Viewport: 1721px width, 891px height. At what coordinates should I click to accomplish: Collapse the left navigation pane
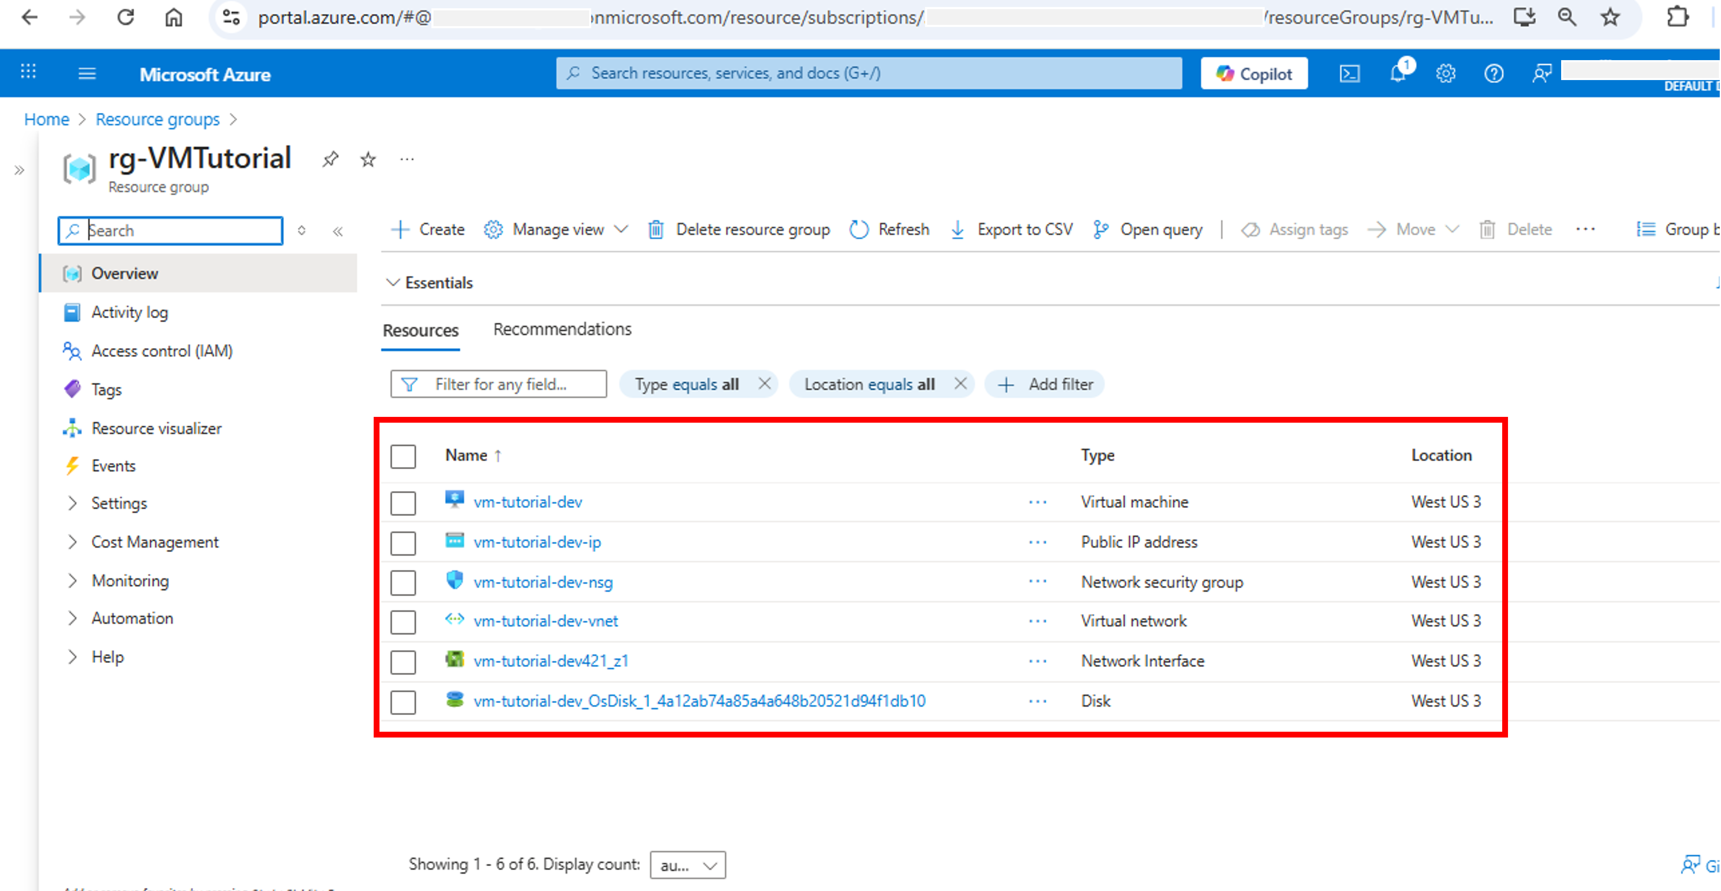pyautogui.click(x=338, y=231)
